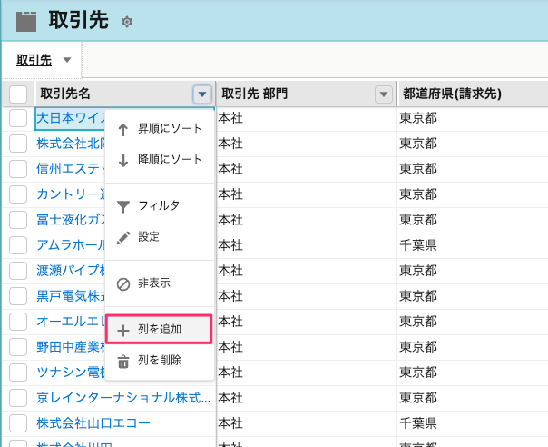Click the hide icon beside 非表示

tap(123, 284)
